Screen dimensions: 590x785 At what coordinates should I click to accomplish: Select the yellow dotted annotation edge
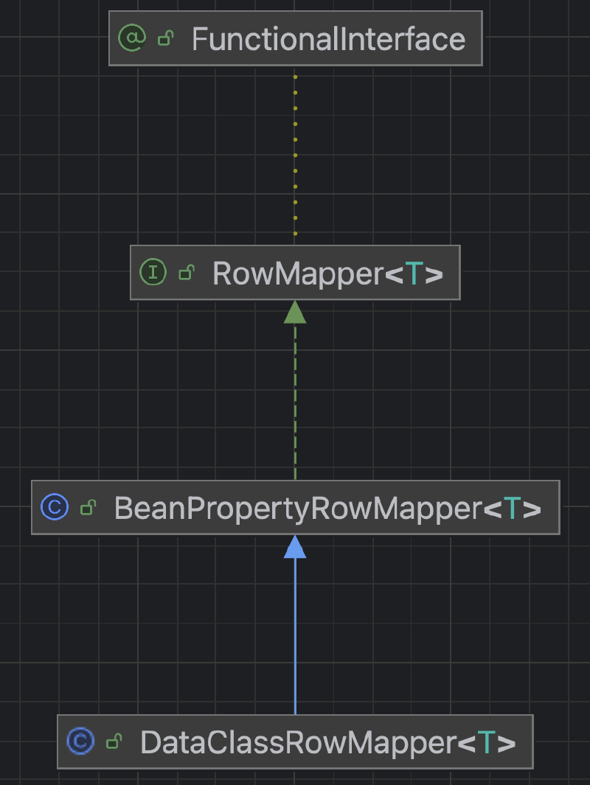coord(295,156)
